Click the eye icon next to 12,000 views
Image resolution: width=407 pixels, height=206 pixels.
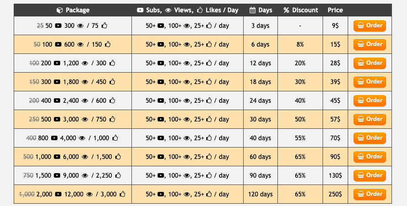[x=89, y=194]
